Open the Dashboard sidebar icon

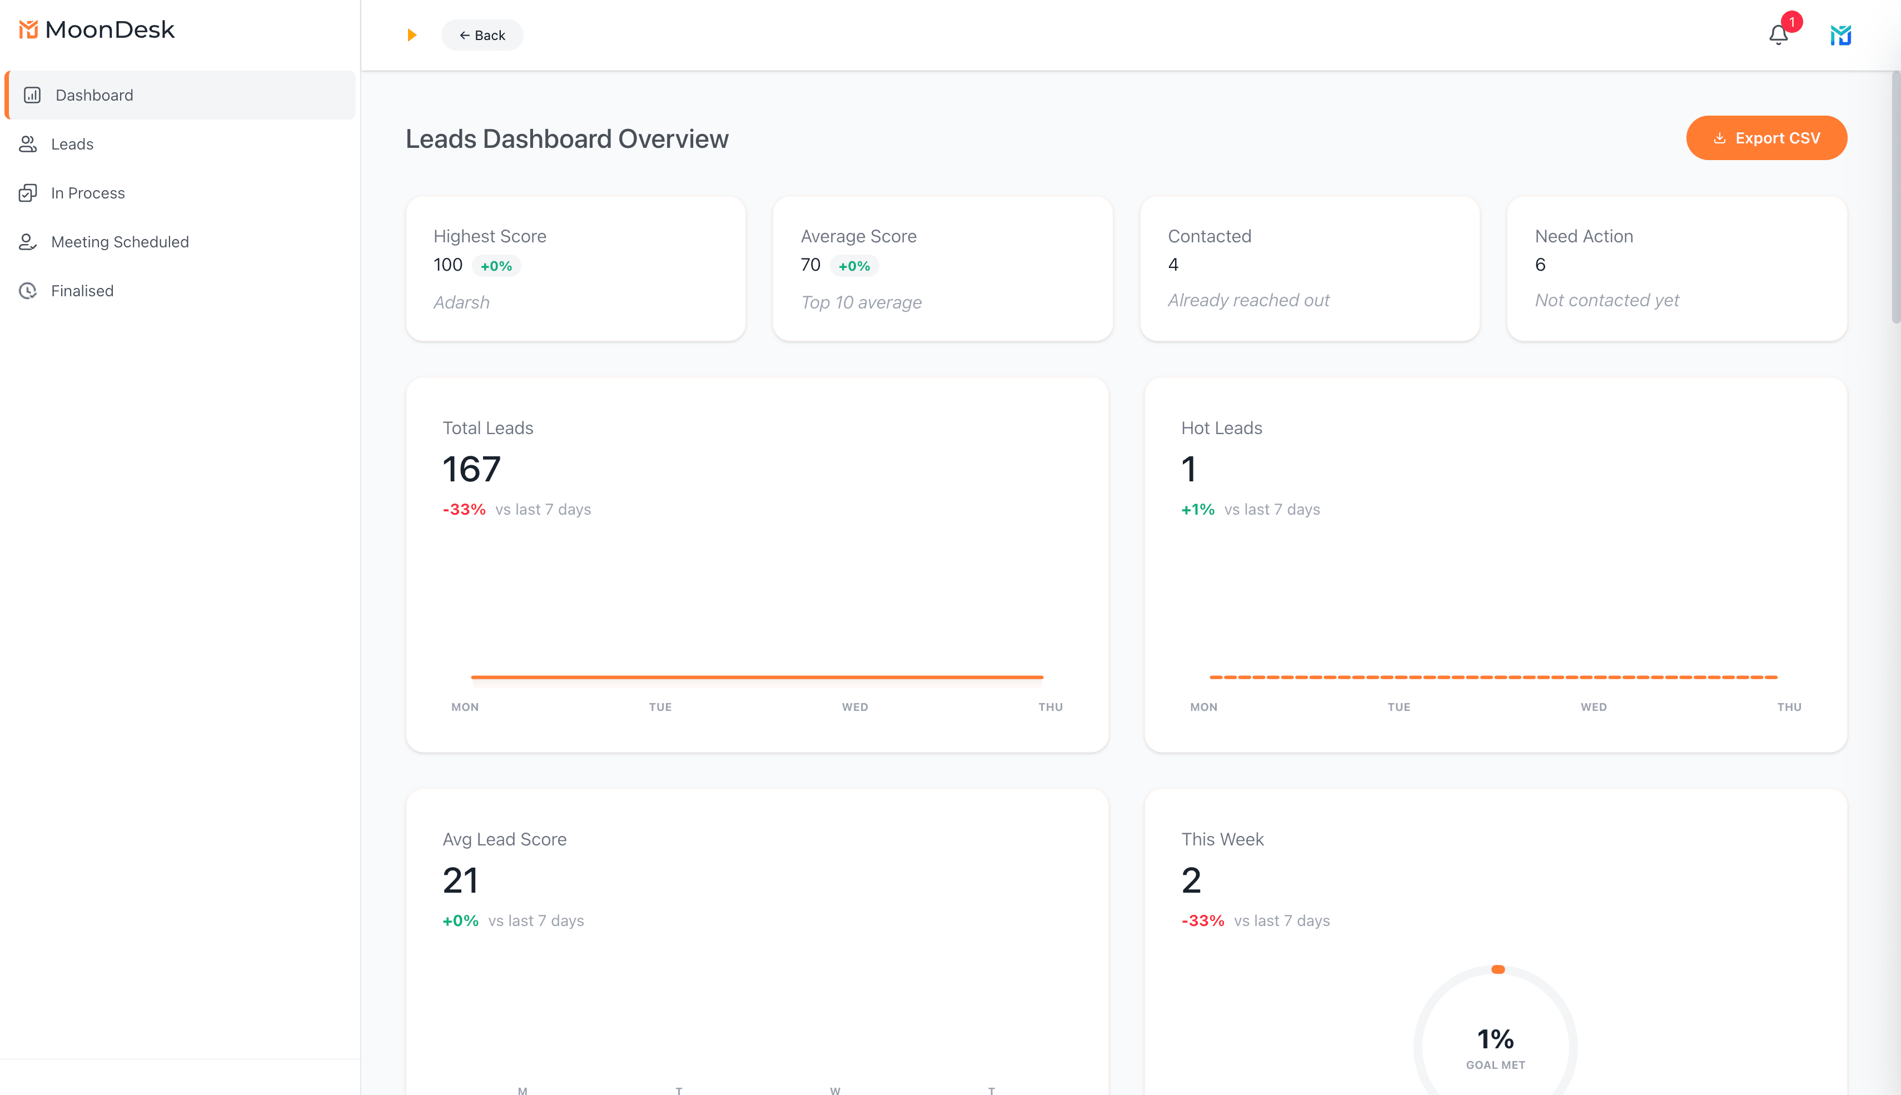pos(32,94)
